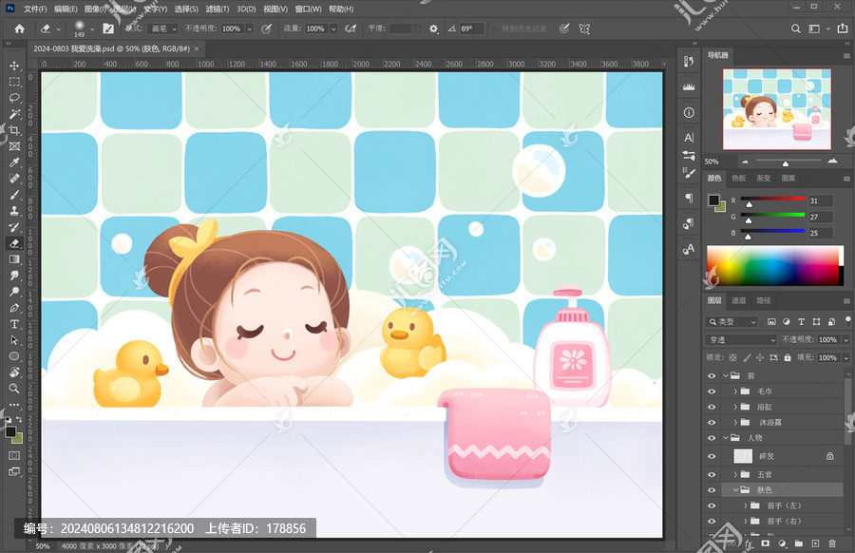
Task: Click the Share icon at top right
Action: [x=843, y=29]
